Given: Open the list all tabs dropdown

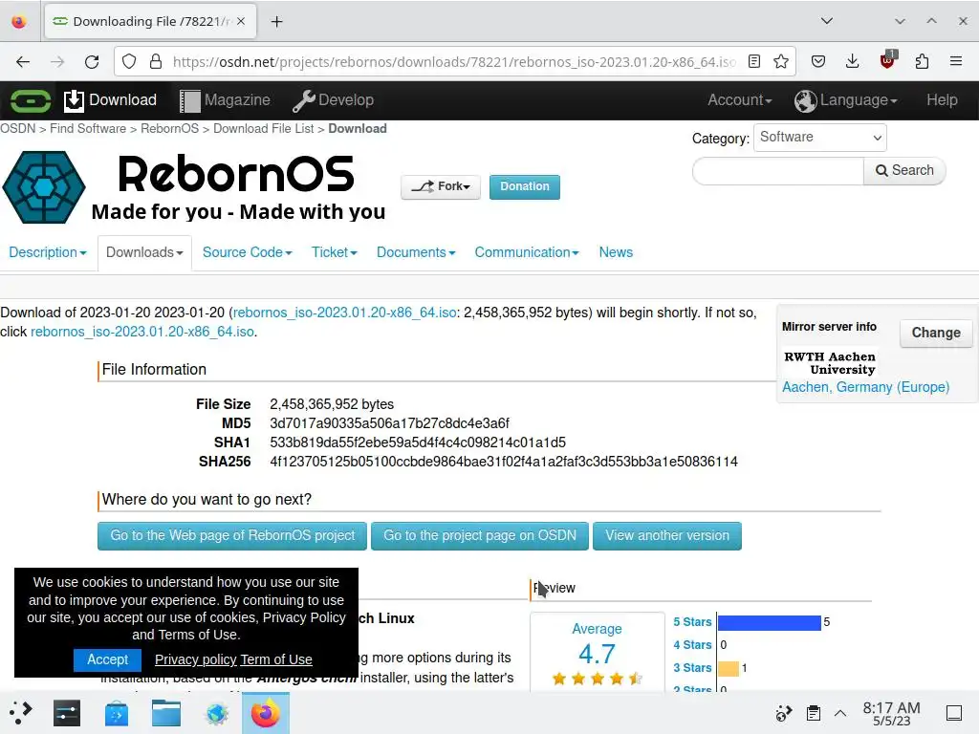Looking at the screenshot, I should (x=827, y=21).
